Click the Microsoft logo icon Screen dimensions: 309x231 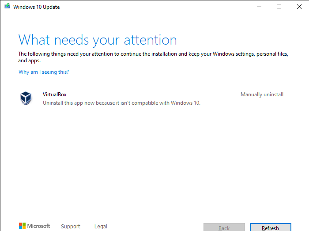tap(22, 226)
